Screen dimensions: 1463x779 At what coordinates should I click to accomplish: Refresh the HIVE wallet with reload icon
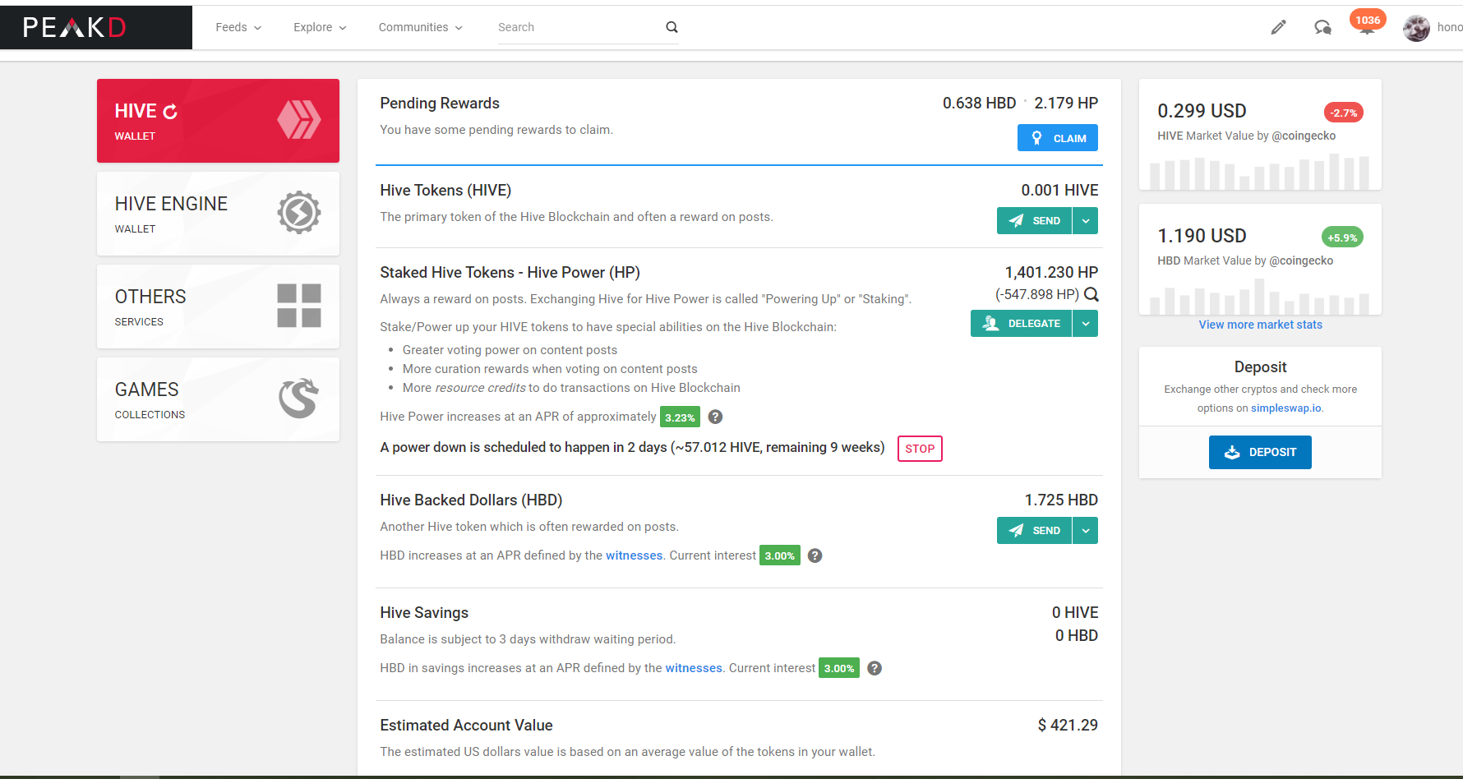tap(170, 112)
